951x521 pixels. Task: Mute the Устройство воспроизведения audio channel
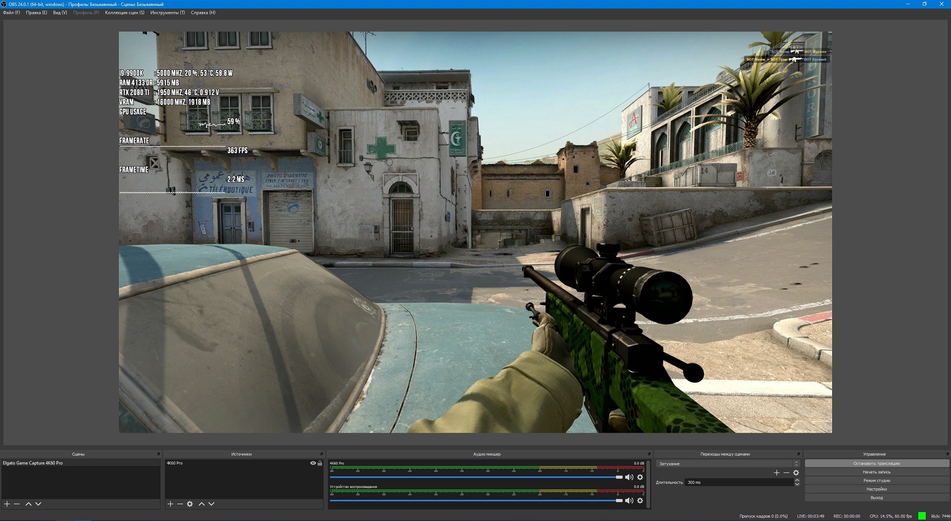pos(629,500)
